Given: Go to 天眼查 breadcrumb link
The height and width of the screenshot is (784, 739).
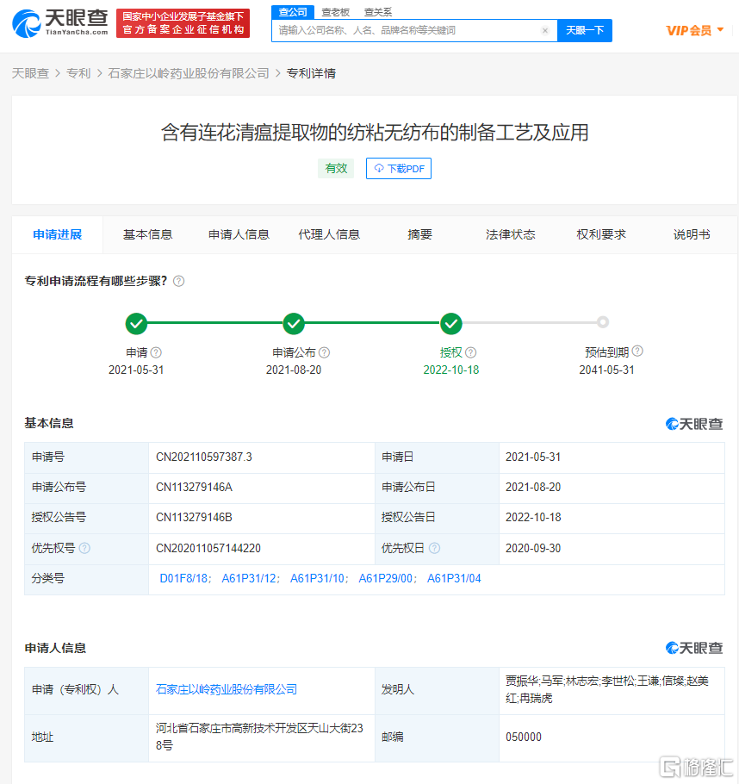Looking at the screenshot, I should point(30,73).
